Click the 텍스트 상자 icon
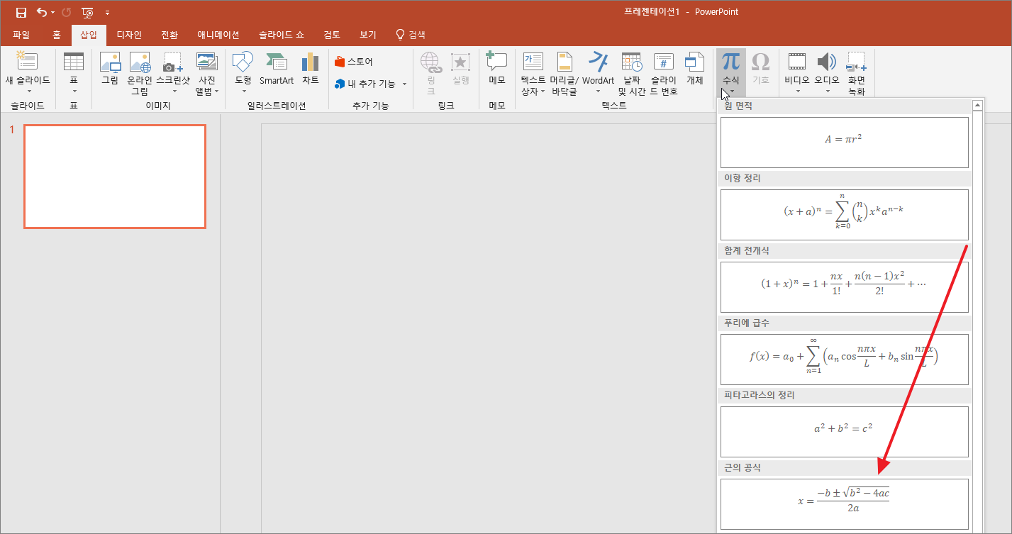Image resolution: width=1012 pixels, height=534 pixels. pos(533,62)
